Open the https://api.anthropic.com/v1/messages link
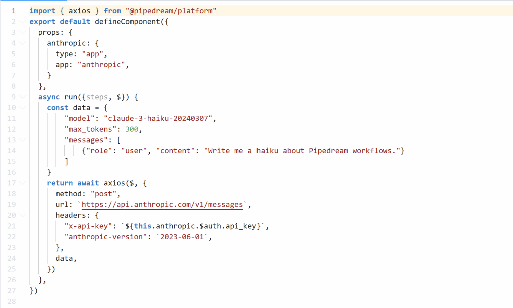Image resolution: width=513 pixels, height=308 pixels. pyautogui.click(x=162, y=205)
